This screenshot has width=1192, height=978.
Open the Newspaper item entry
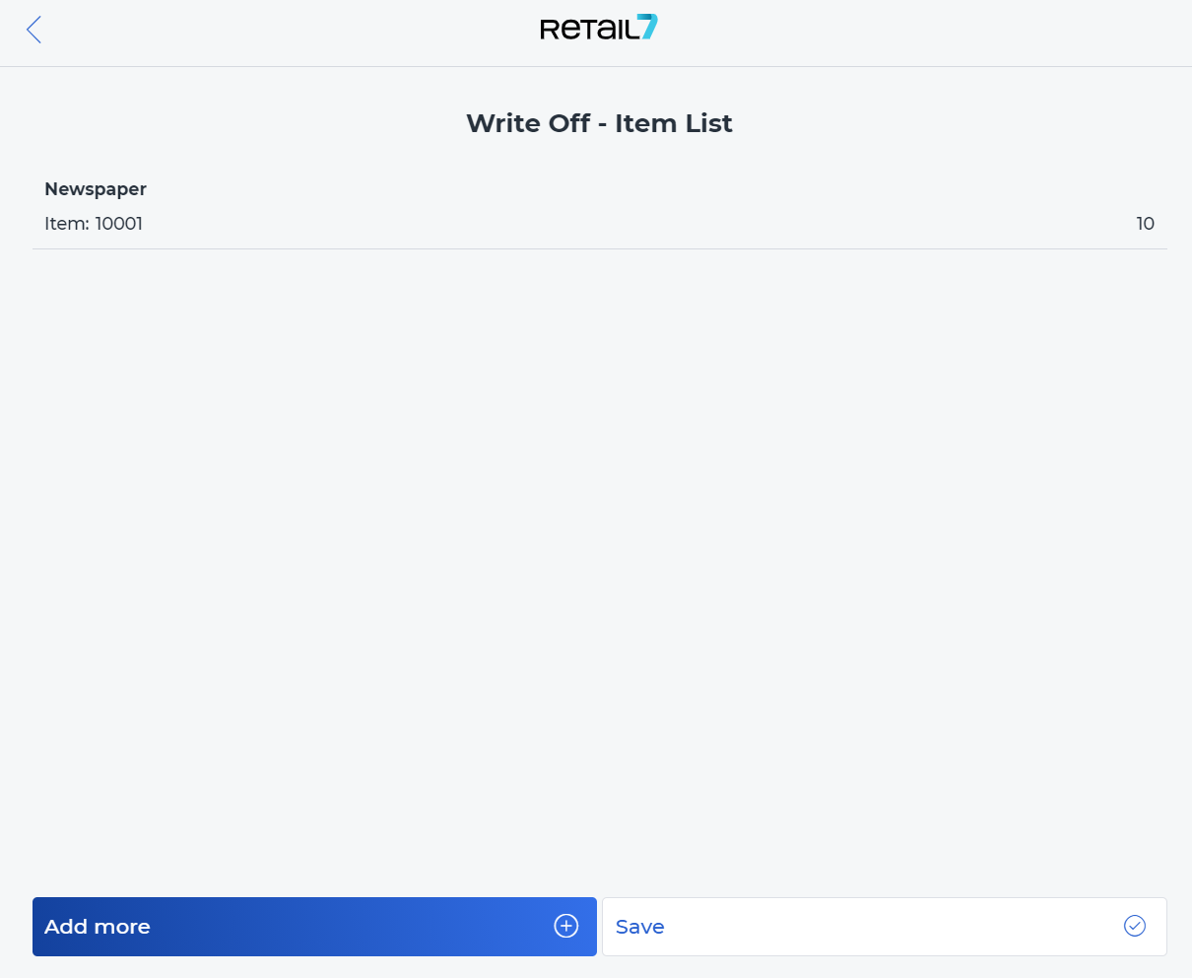coord(600,206)
